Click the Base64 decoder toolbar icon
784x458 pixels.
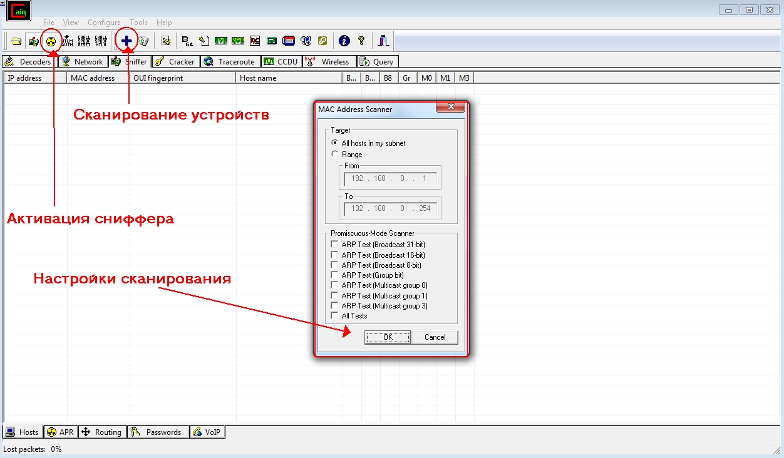coord(187,41)
